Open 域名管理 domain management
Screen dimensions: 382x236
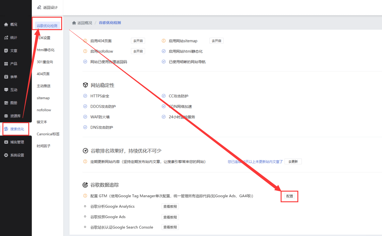14,142
